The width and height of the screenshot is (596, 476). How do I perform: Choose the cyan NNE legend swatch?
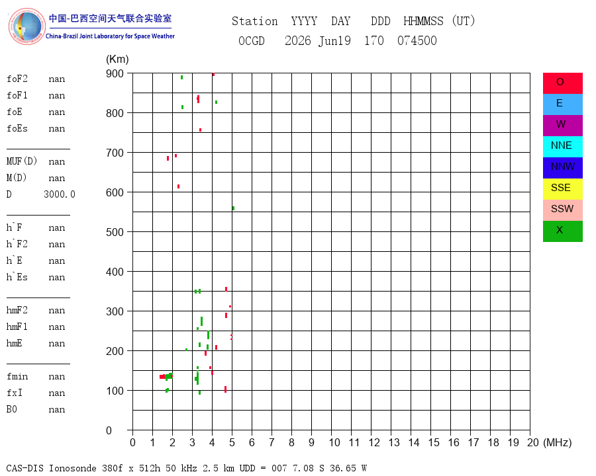coord(562,147)
